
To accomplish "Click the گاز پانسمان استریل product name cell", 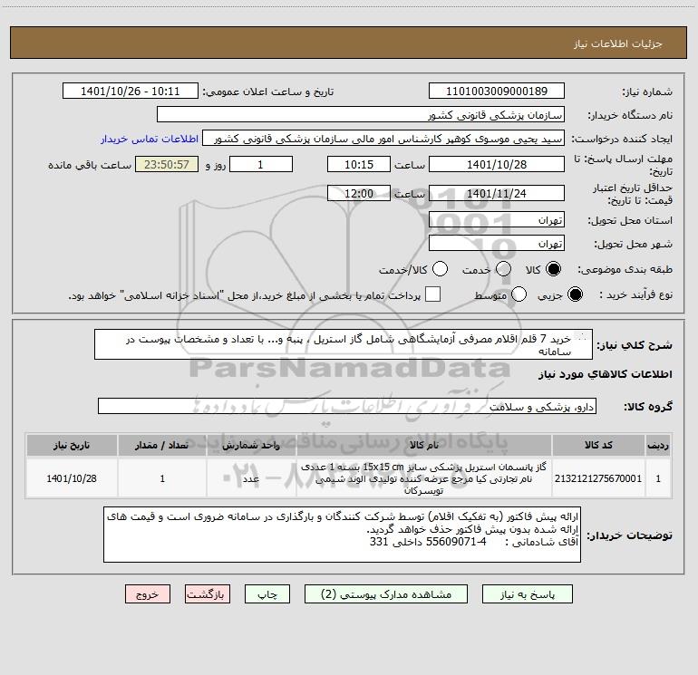I will point(424,478).
